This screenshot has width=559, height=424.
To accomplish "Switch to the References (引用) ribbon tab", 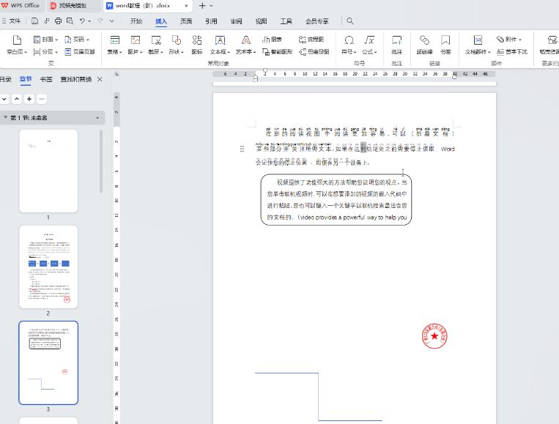I will (x=211, y=21).
